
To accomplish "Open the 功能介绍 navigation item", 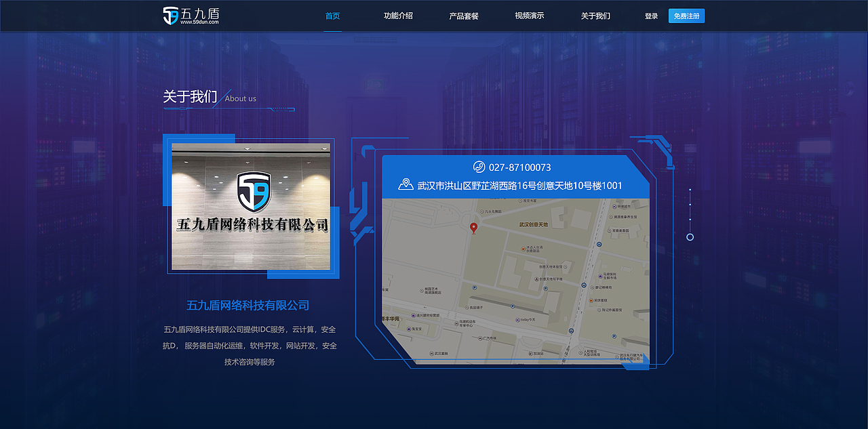I will [398, 16].
